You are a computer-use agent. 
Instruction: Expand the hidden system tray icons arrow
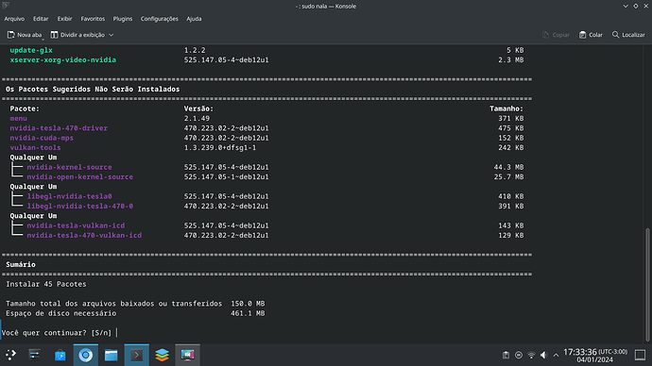tap(556, 356)
